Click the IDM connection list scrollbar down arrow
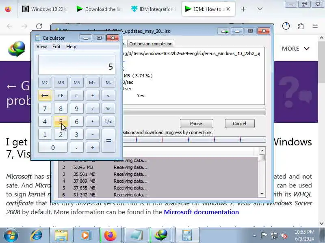The width and height of the screenshot is (325, 243). (x=262, y=194)
